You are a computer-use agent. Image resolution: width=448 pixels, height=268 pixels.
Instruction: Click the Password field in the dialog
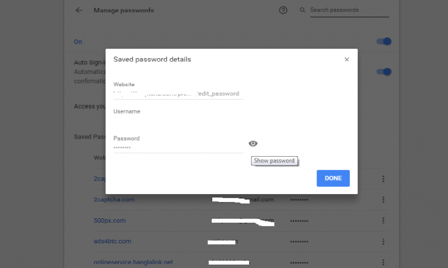(178, 148)
